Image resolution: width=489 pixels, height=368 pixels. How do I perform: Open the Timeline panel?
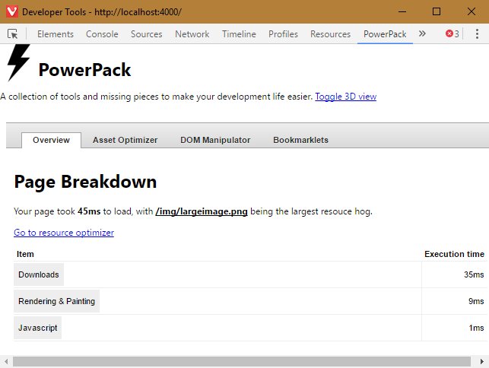(239, 34)
